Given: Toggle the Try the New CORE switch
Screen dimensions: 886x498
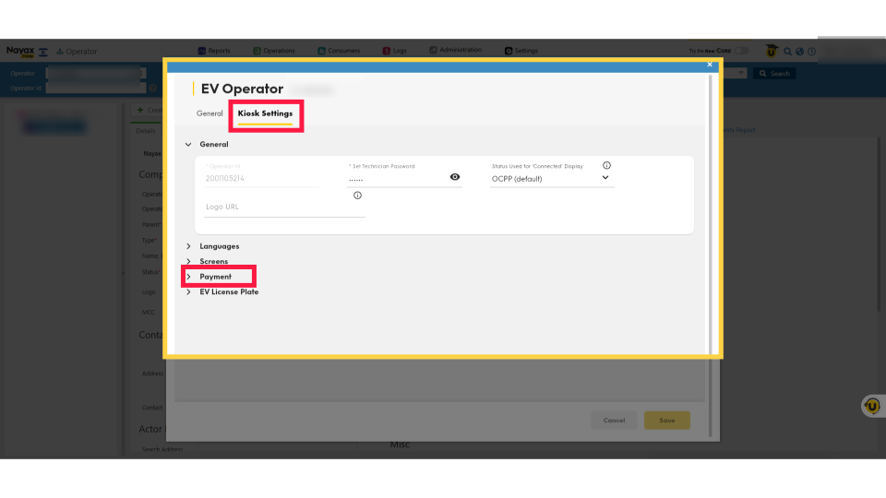Looking at the screenshot, I should pyautogui.click(x=744, y=51).
